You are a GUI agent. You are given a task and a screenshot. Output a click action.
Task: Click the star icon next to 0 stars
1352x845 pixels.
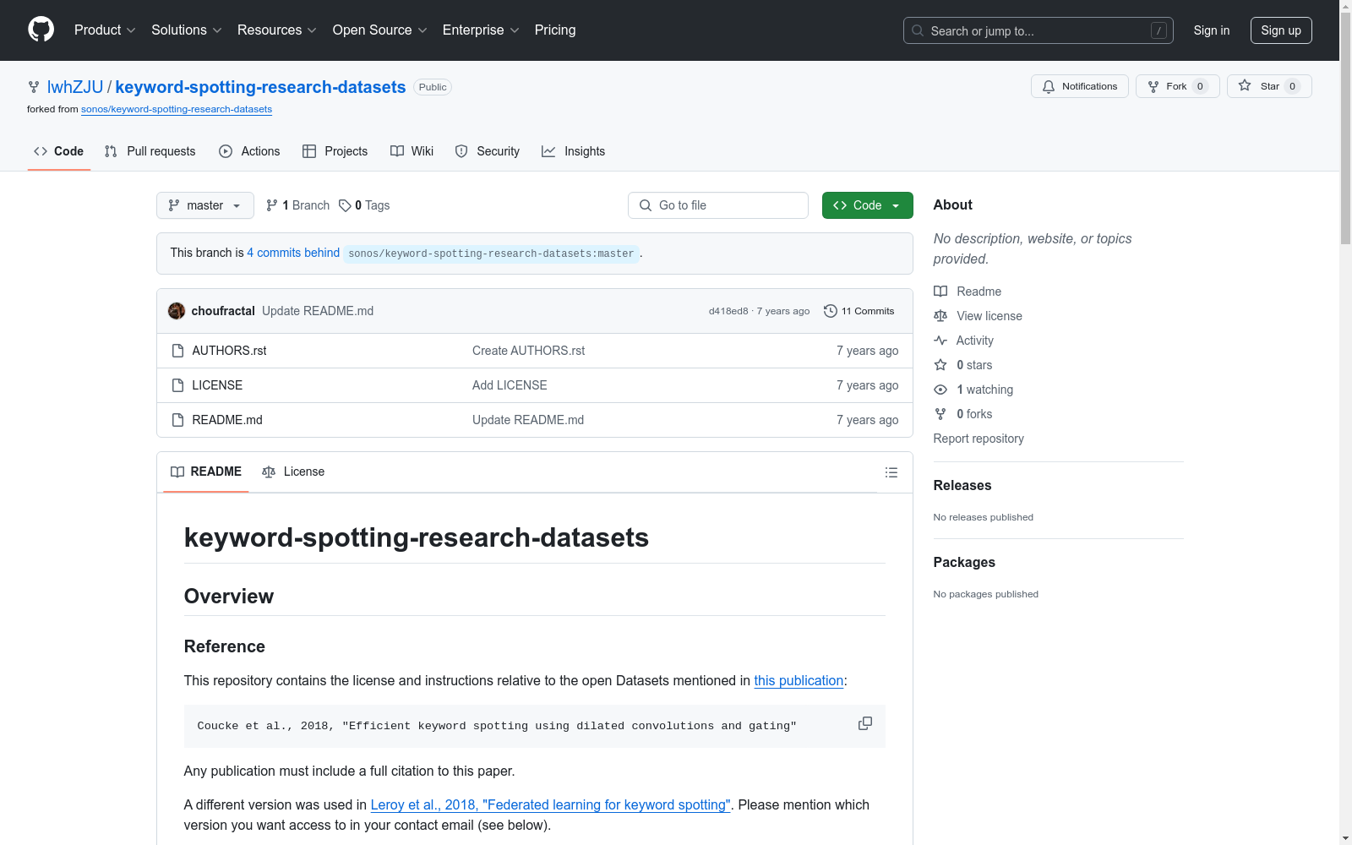tap(940, 365)
